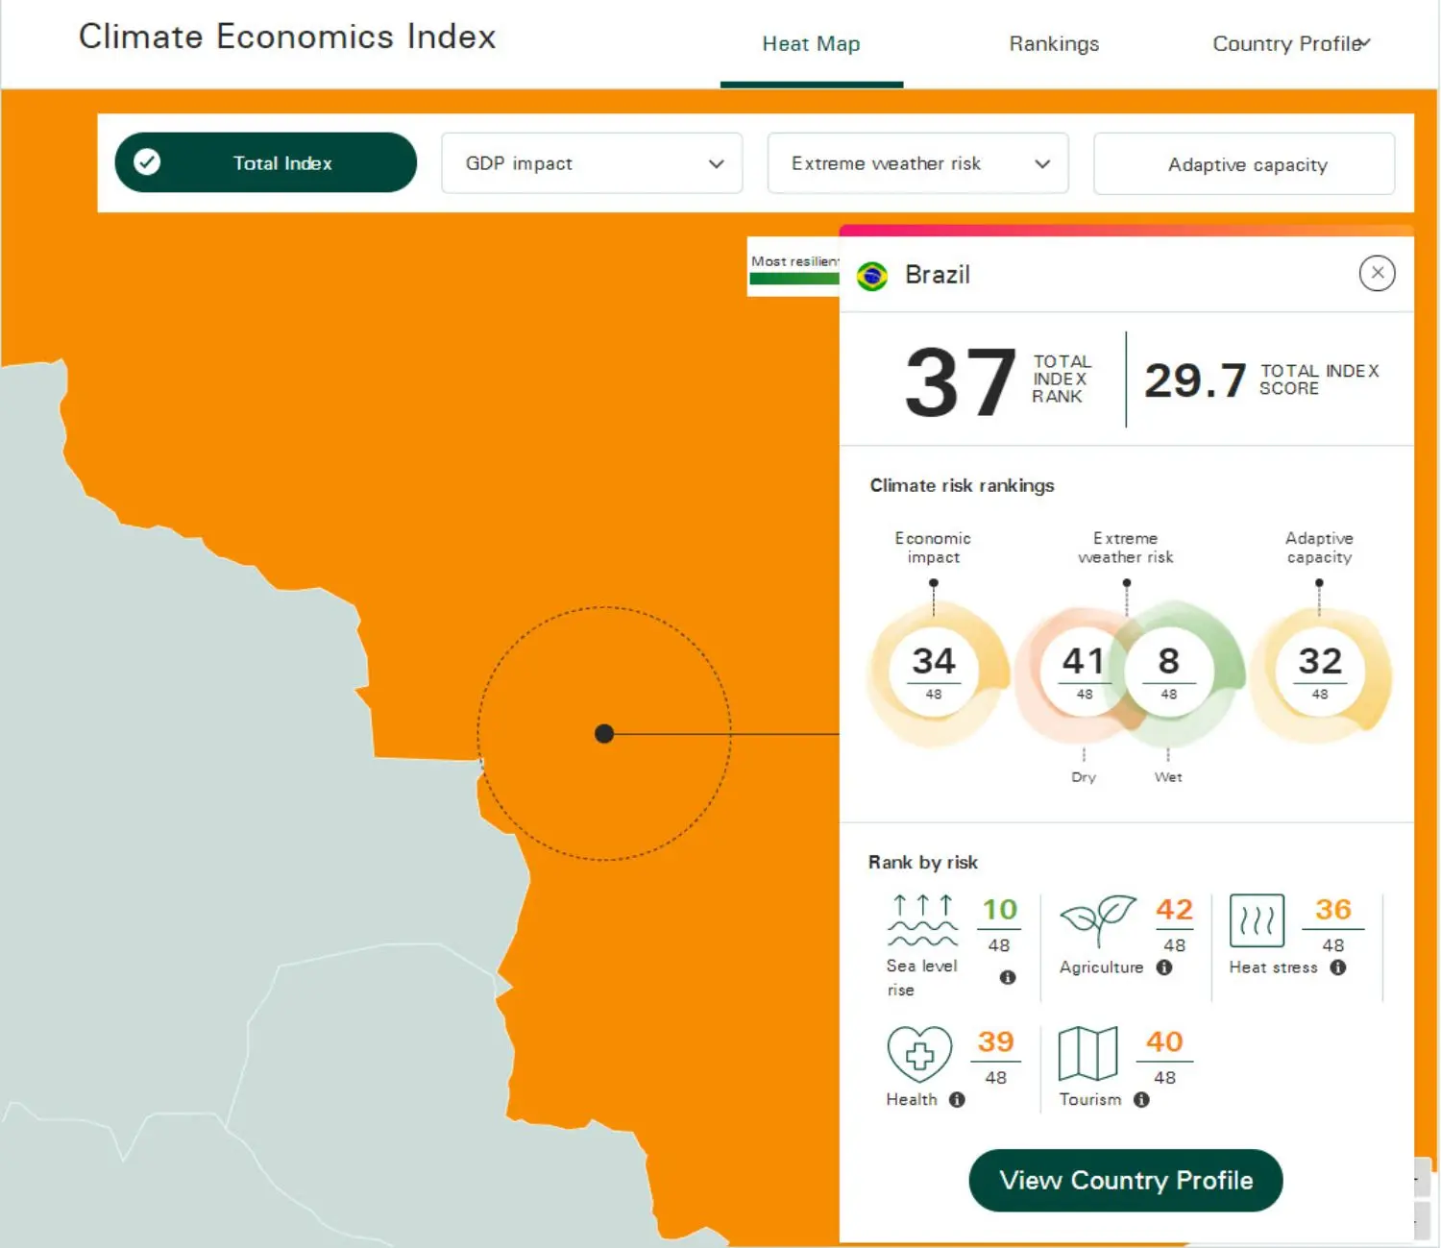Open info tooltip for Heat stress

coord(1337,967)
